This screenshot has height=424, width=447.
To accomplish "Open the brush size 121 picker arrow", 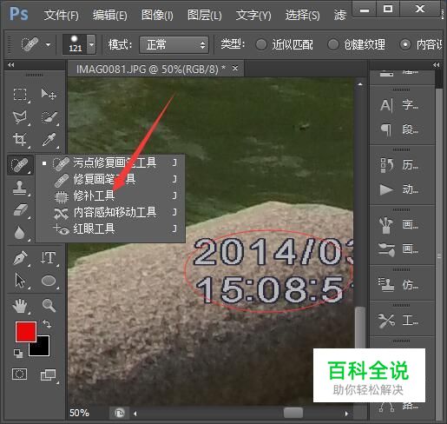I will [92, 44].
